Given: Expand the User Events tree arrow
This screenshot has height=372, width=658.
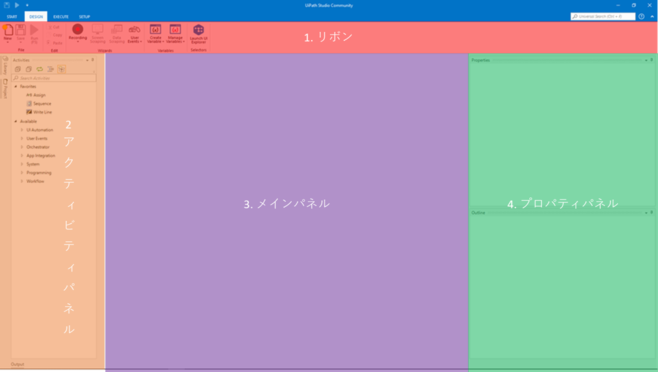Looking at the screenshot, I should [22, 139].
